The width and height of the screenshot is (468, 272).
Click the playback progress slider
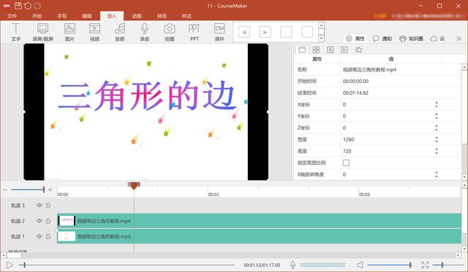click(x=127, y=265)
